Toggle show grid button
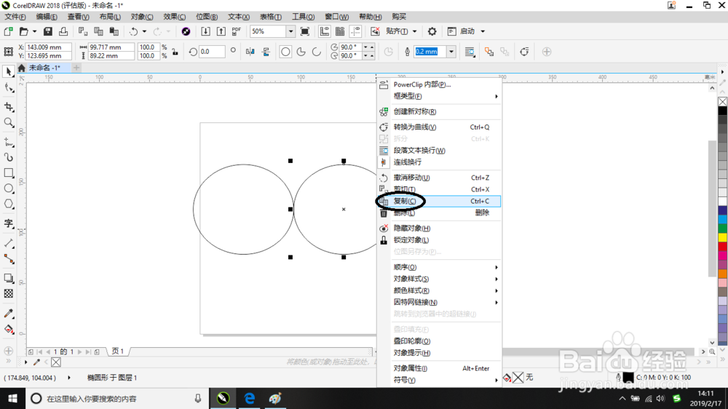 (x=340, y=31)
